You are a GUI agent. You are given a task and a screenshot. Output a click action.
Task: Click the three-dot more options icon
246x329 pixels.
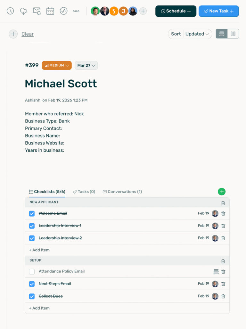76,11
